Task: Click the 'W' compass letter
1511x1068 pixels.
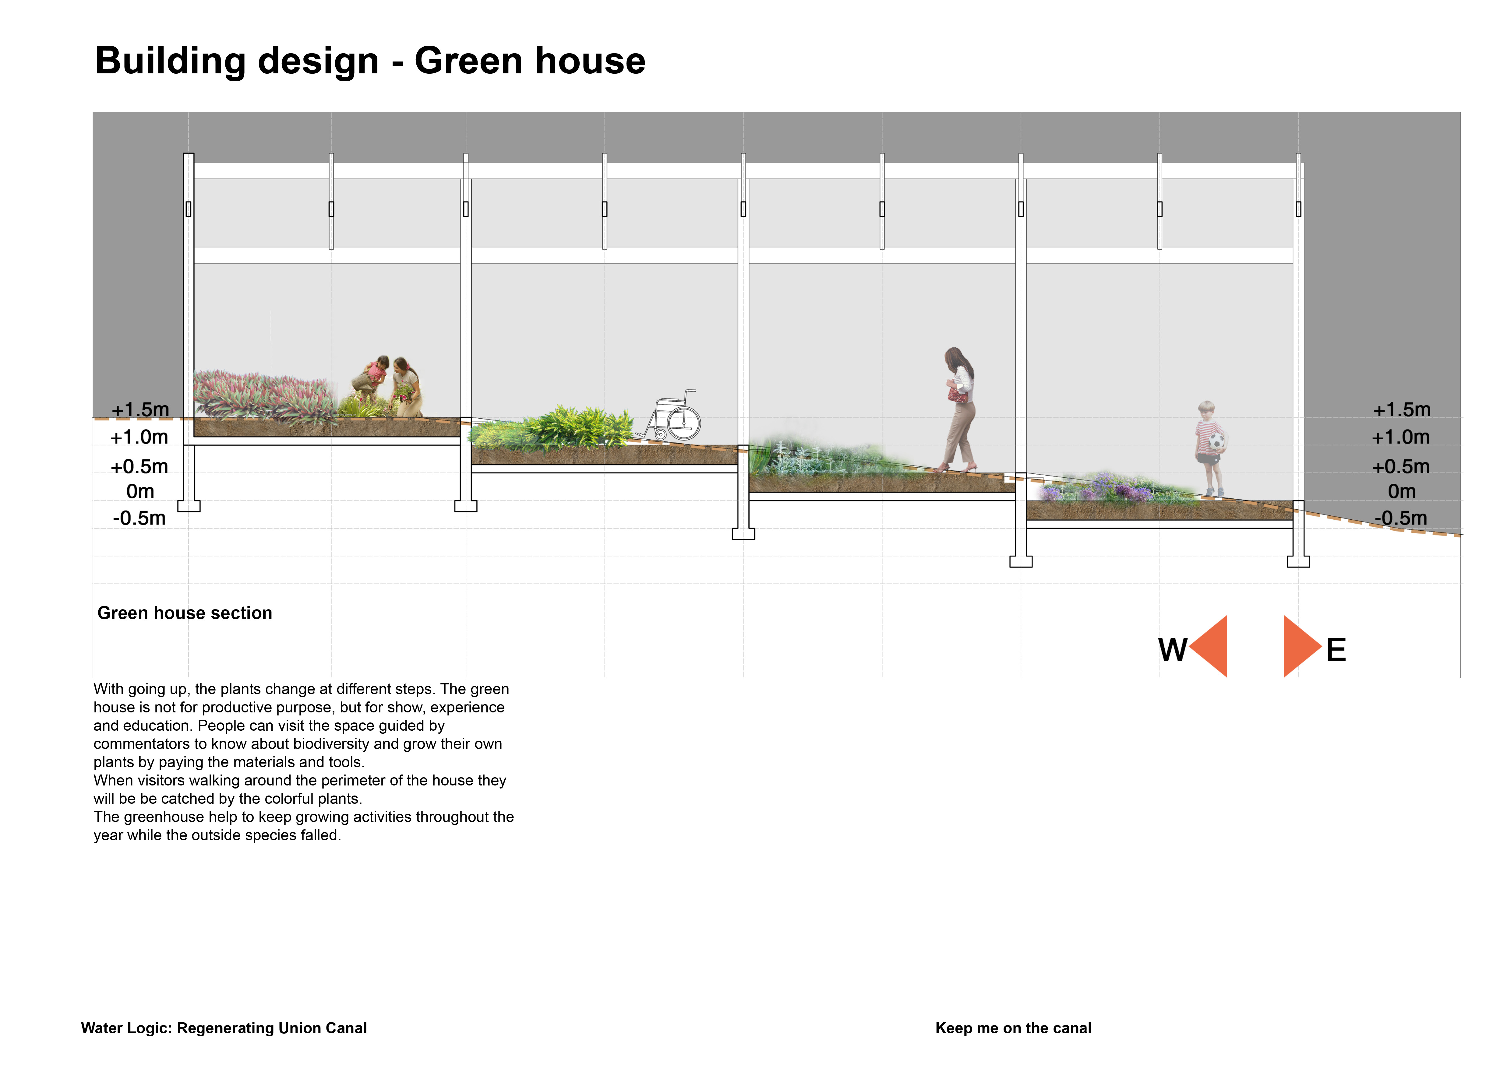Action: (1172, 650)
